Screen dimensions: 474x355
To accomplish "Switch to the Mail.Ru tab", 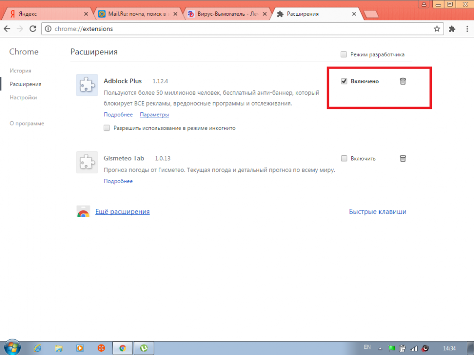I will coord(135,14).
